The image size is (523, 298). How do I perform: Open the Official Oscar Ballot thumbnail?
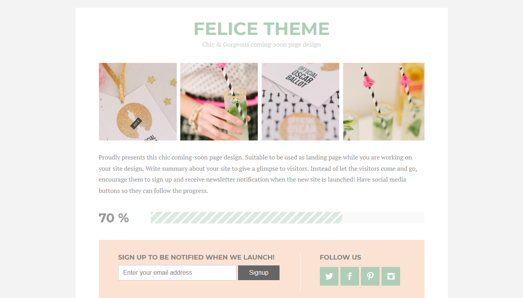[300, 102]
